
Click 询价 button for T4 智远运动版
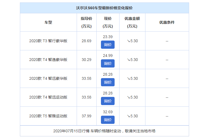[x=108, y=101]
